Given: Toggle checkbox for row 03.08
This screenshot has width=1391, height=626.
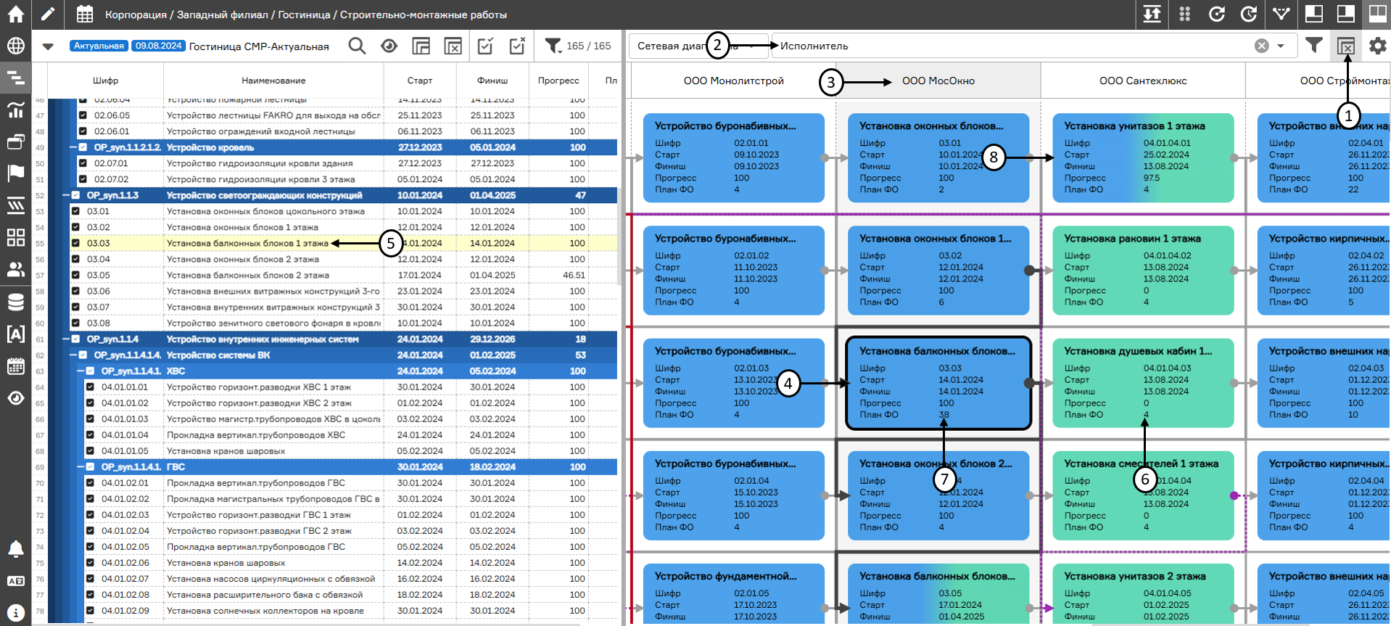Looking at the screenshot, I should pos(75,323).
